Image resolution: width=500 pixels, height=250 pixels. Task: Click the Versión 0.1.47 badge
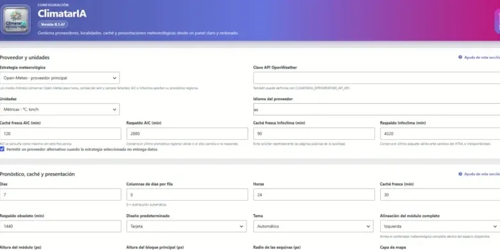point(53,24)
